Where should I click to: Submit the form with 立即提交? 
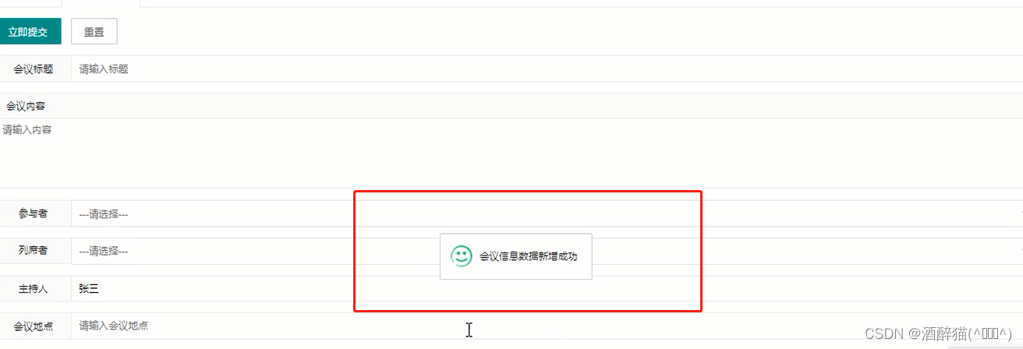[x=30, y=32]
